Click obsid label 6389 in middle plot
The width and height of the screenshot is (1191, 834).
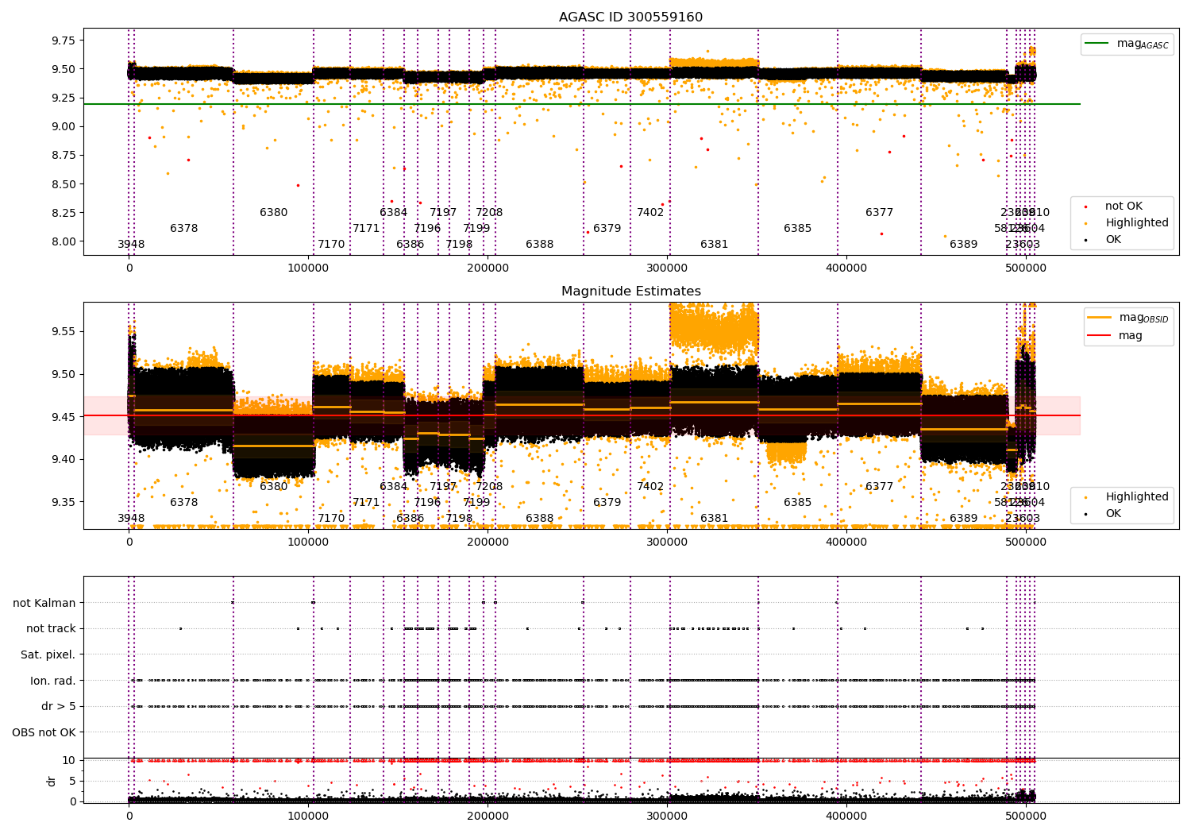(x=964, y=519)
